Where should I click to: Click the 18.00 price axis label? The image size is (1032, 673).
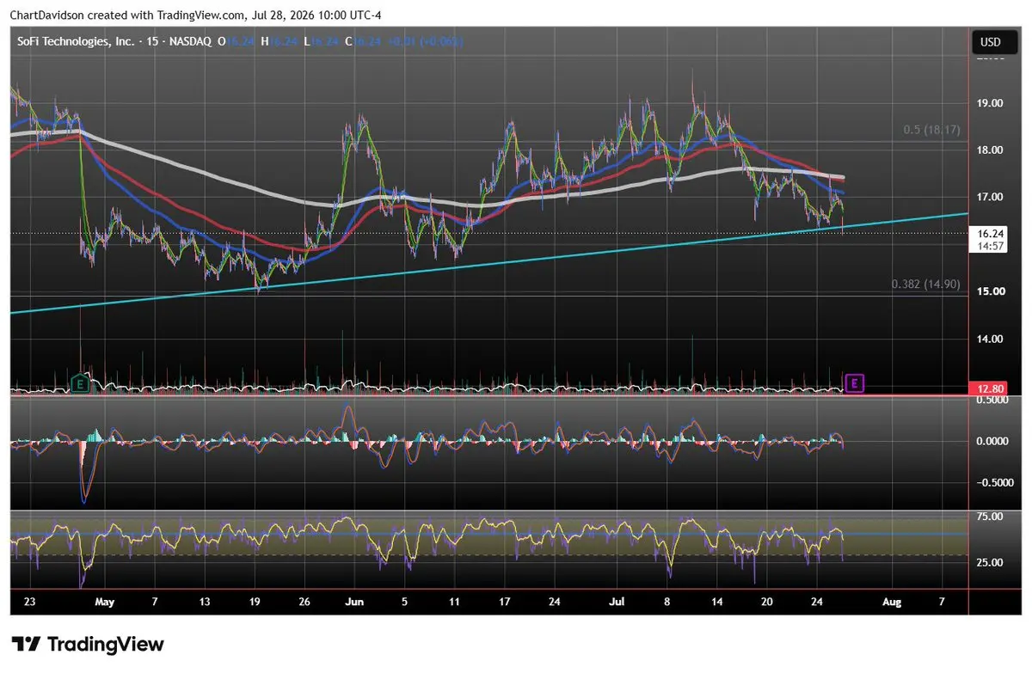(990, 150)
